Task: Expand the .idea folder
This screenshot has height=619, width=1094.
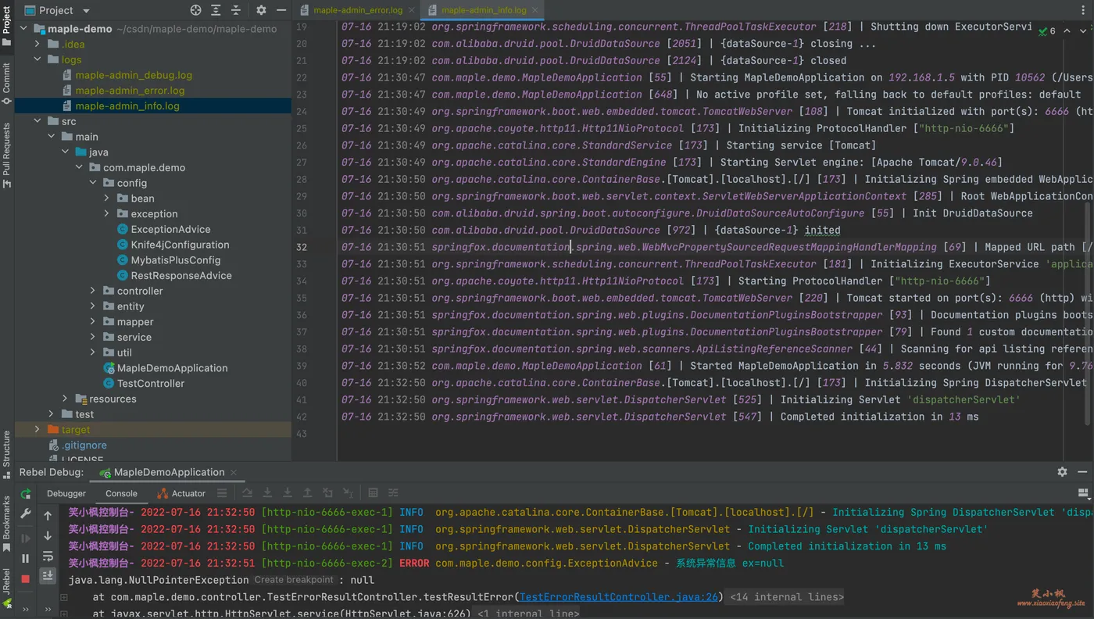Action: (x=38, y=45)
